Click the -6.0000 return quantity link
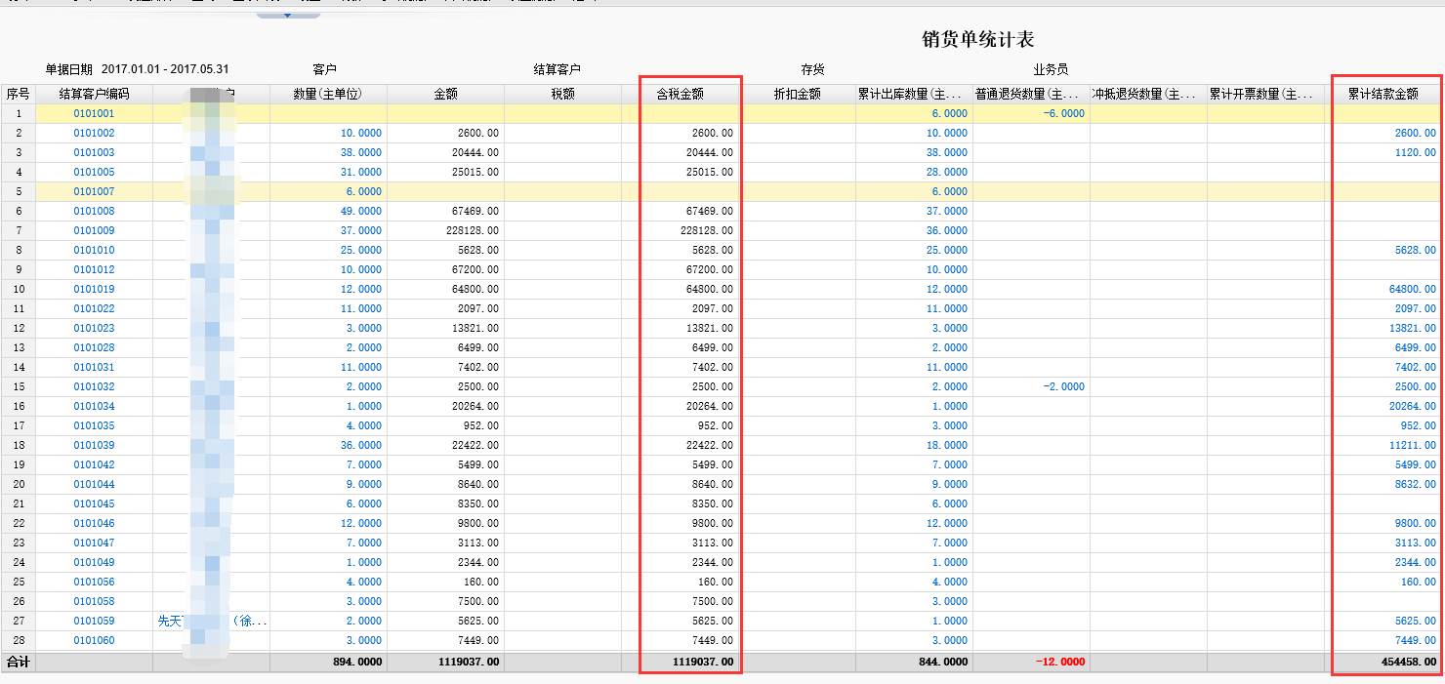This screenshot has width=1445, height=684. coord(1063,113)
